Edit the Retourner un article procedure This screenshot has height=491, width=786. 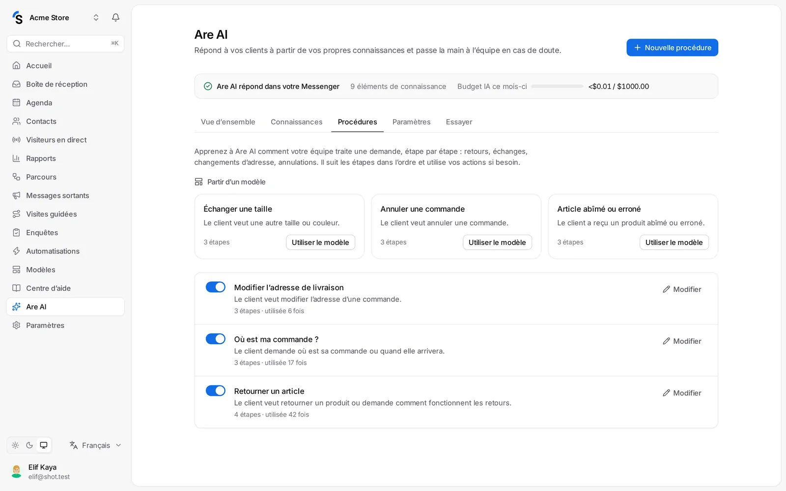point(682,393)
